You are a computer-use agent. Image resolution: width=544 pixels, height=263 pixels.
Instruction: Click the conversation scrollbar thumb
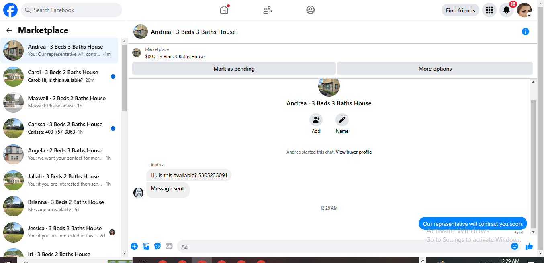[x=534, y=164]
